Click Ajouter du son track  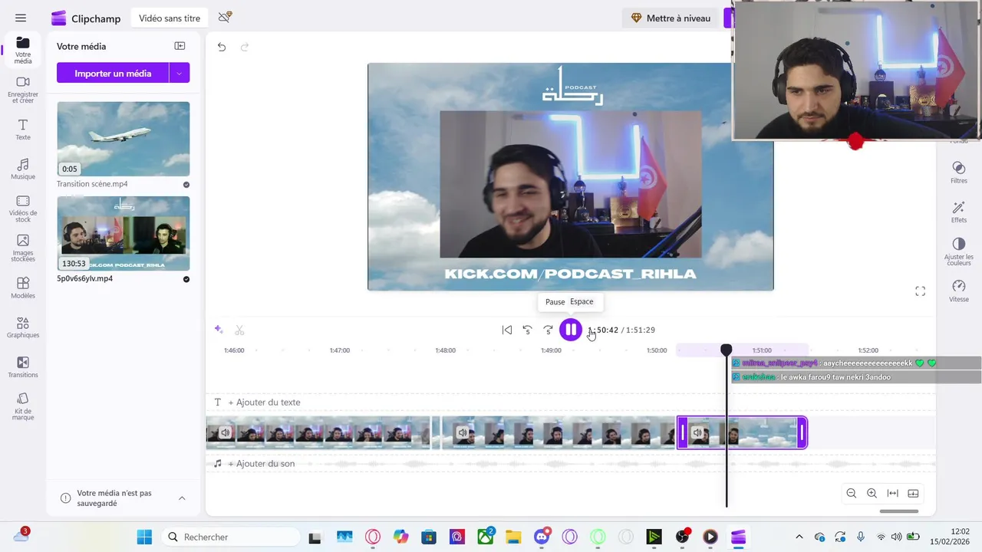coord(570,464)
